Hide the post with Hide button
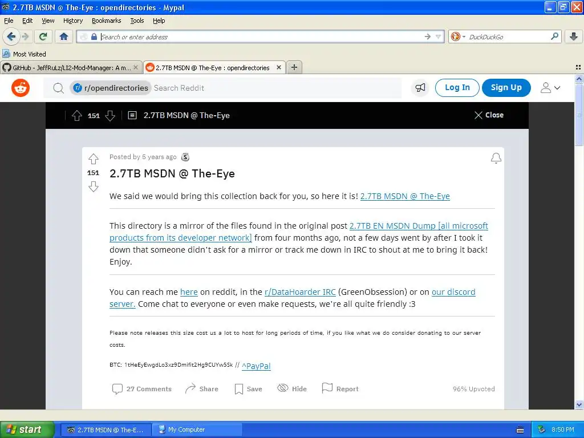The width and height of the screenshot is (584, 438). pos(292,389)
